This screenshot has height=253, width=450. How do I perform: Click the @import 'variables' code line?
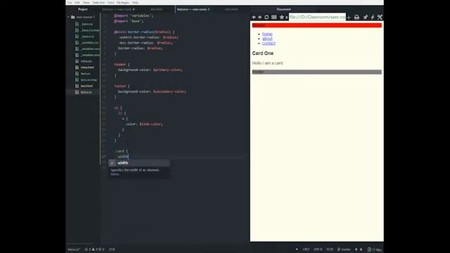pos(134,15)
